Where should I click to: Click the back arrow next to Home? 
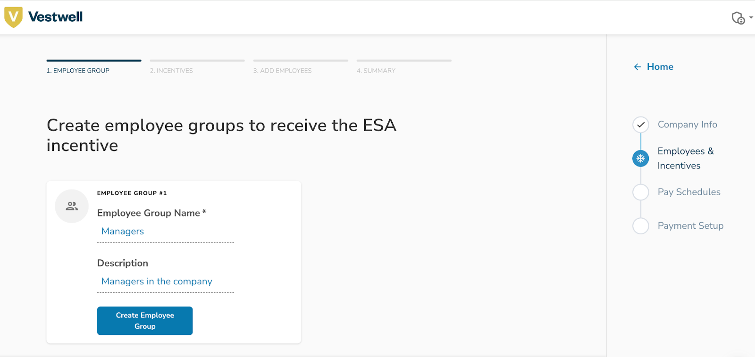[638, 67]
